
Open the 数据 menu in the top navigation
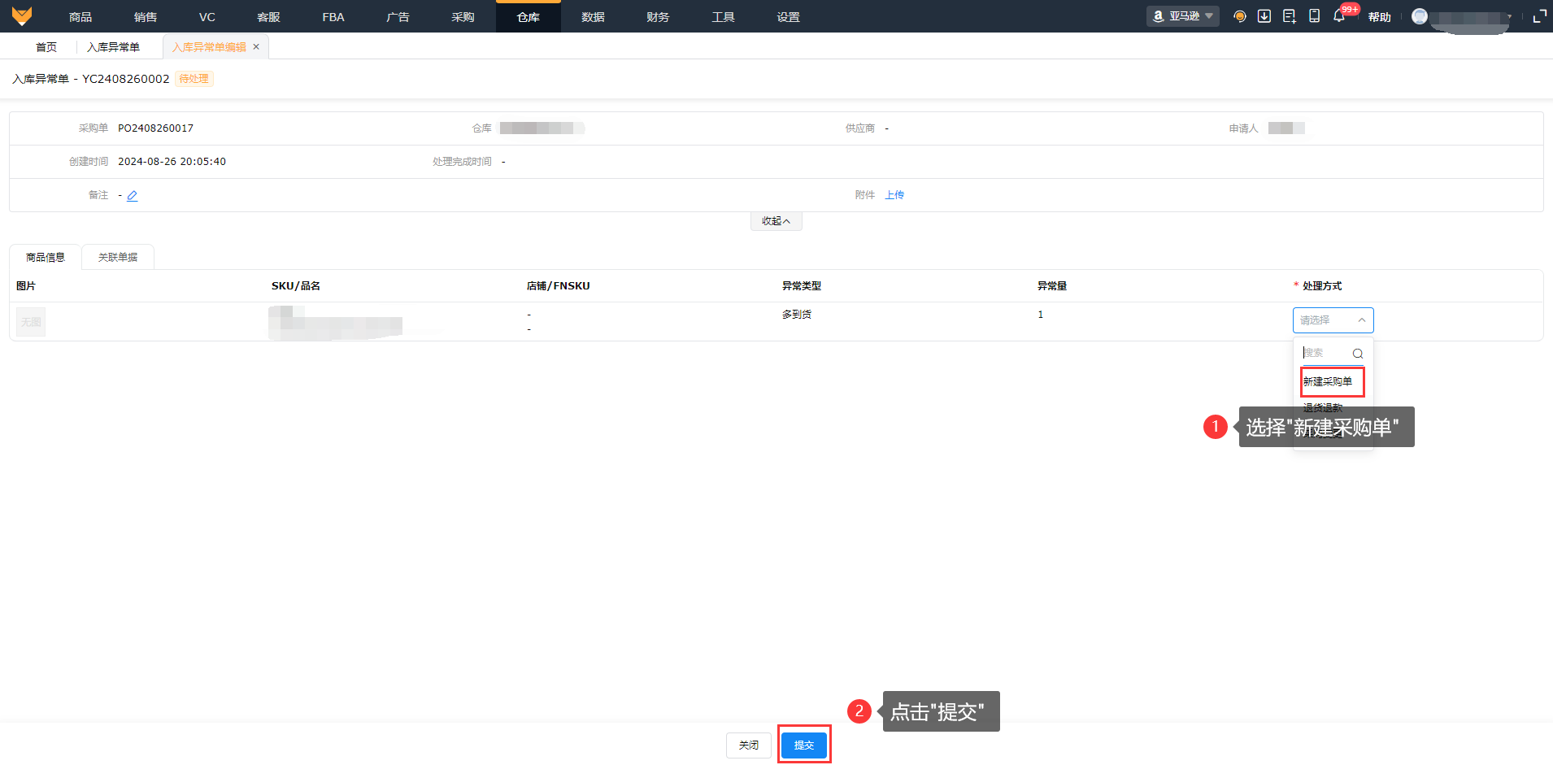click(x=593, y=17)
